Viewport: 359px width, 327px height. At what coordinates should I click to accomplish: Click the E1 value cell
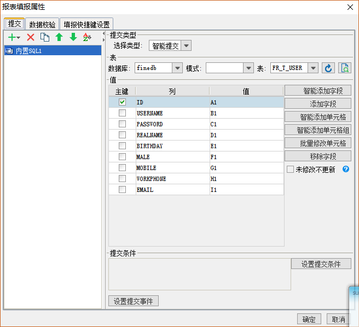(247, 146)
